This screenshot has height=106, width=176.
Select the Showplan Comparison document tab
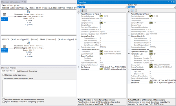(x=10, y=2)
